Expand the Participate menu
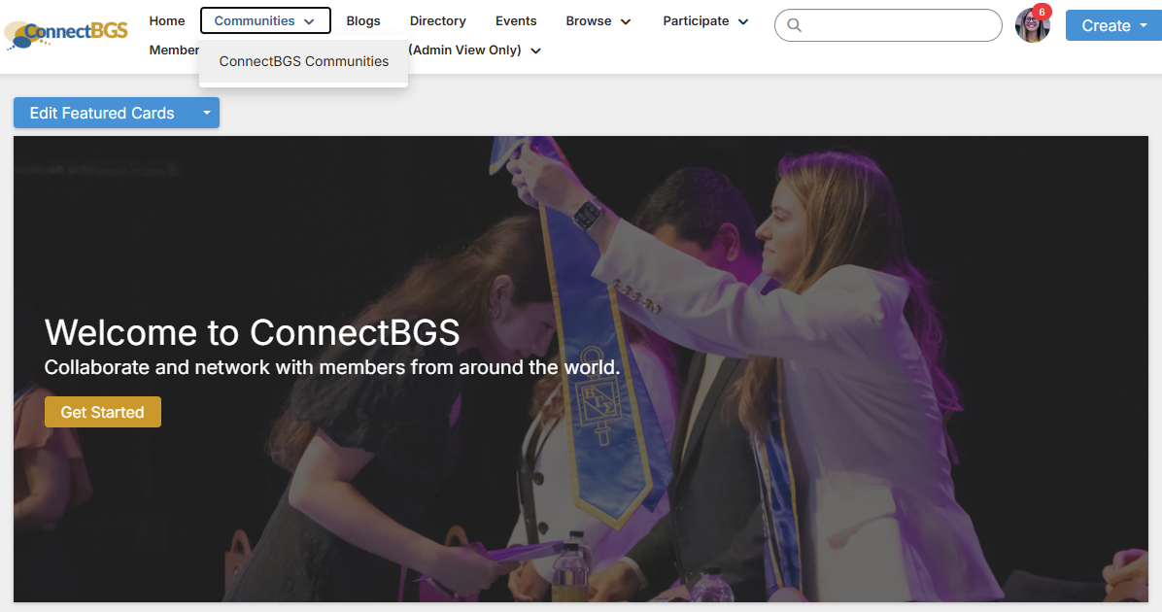Screen dimensions: 1162x612 [705, 20]
